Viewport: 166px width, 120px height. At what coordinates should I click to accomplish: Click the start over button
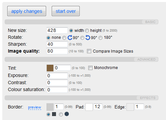point(66,11)
